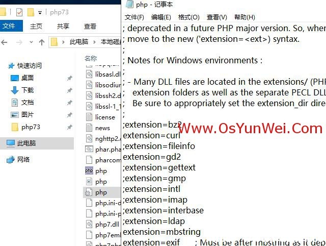Click ;extension=interbase line in Notepad
Viewport: 326px width, 246px height.
tap(163, 211)
